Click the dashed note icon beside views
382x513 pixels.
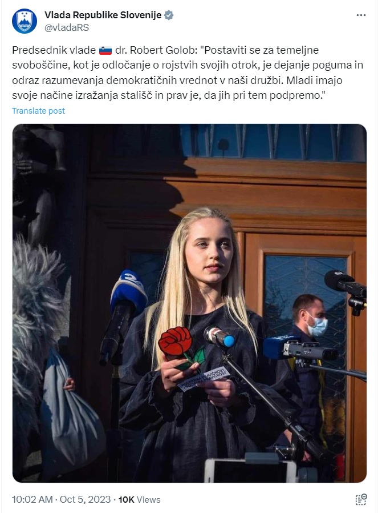tap(361, 500)
